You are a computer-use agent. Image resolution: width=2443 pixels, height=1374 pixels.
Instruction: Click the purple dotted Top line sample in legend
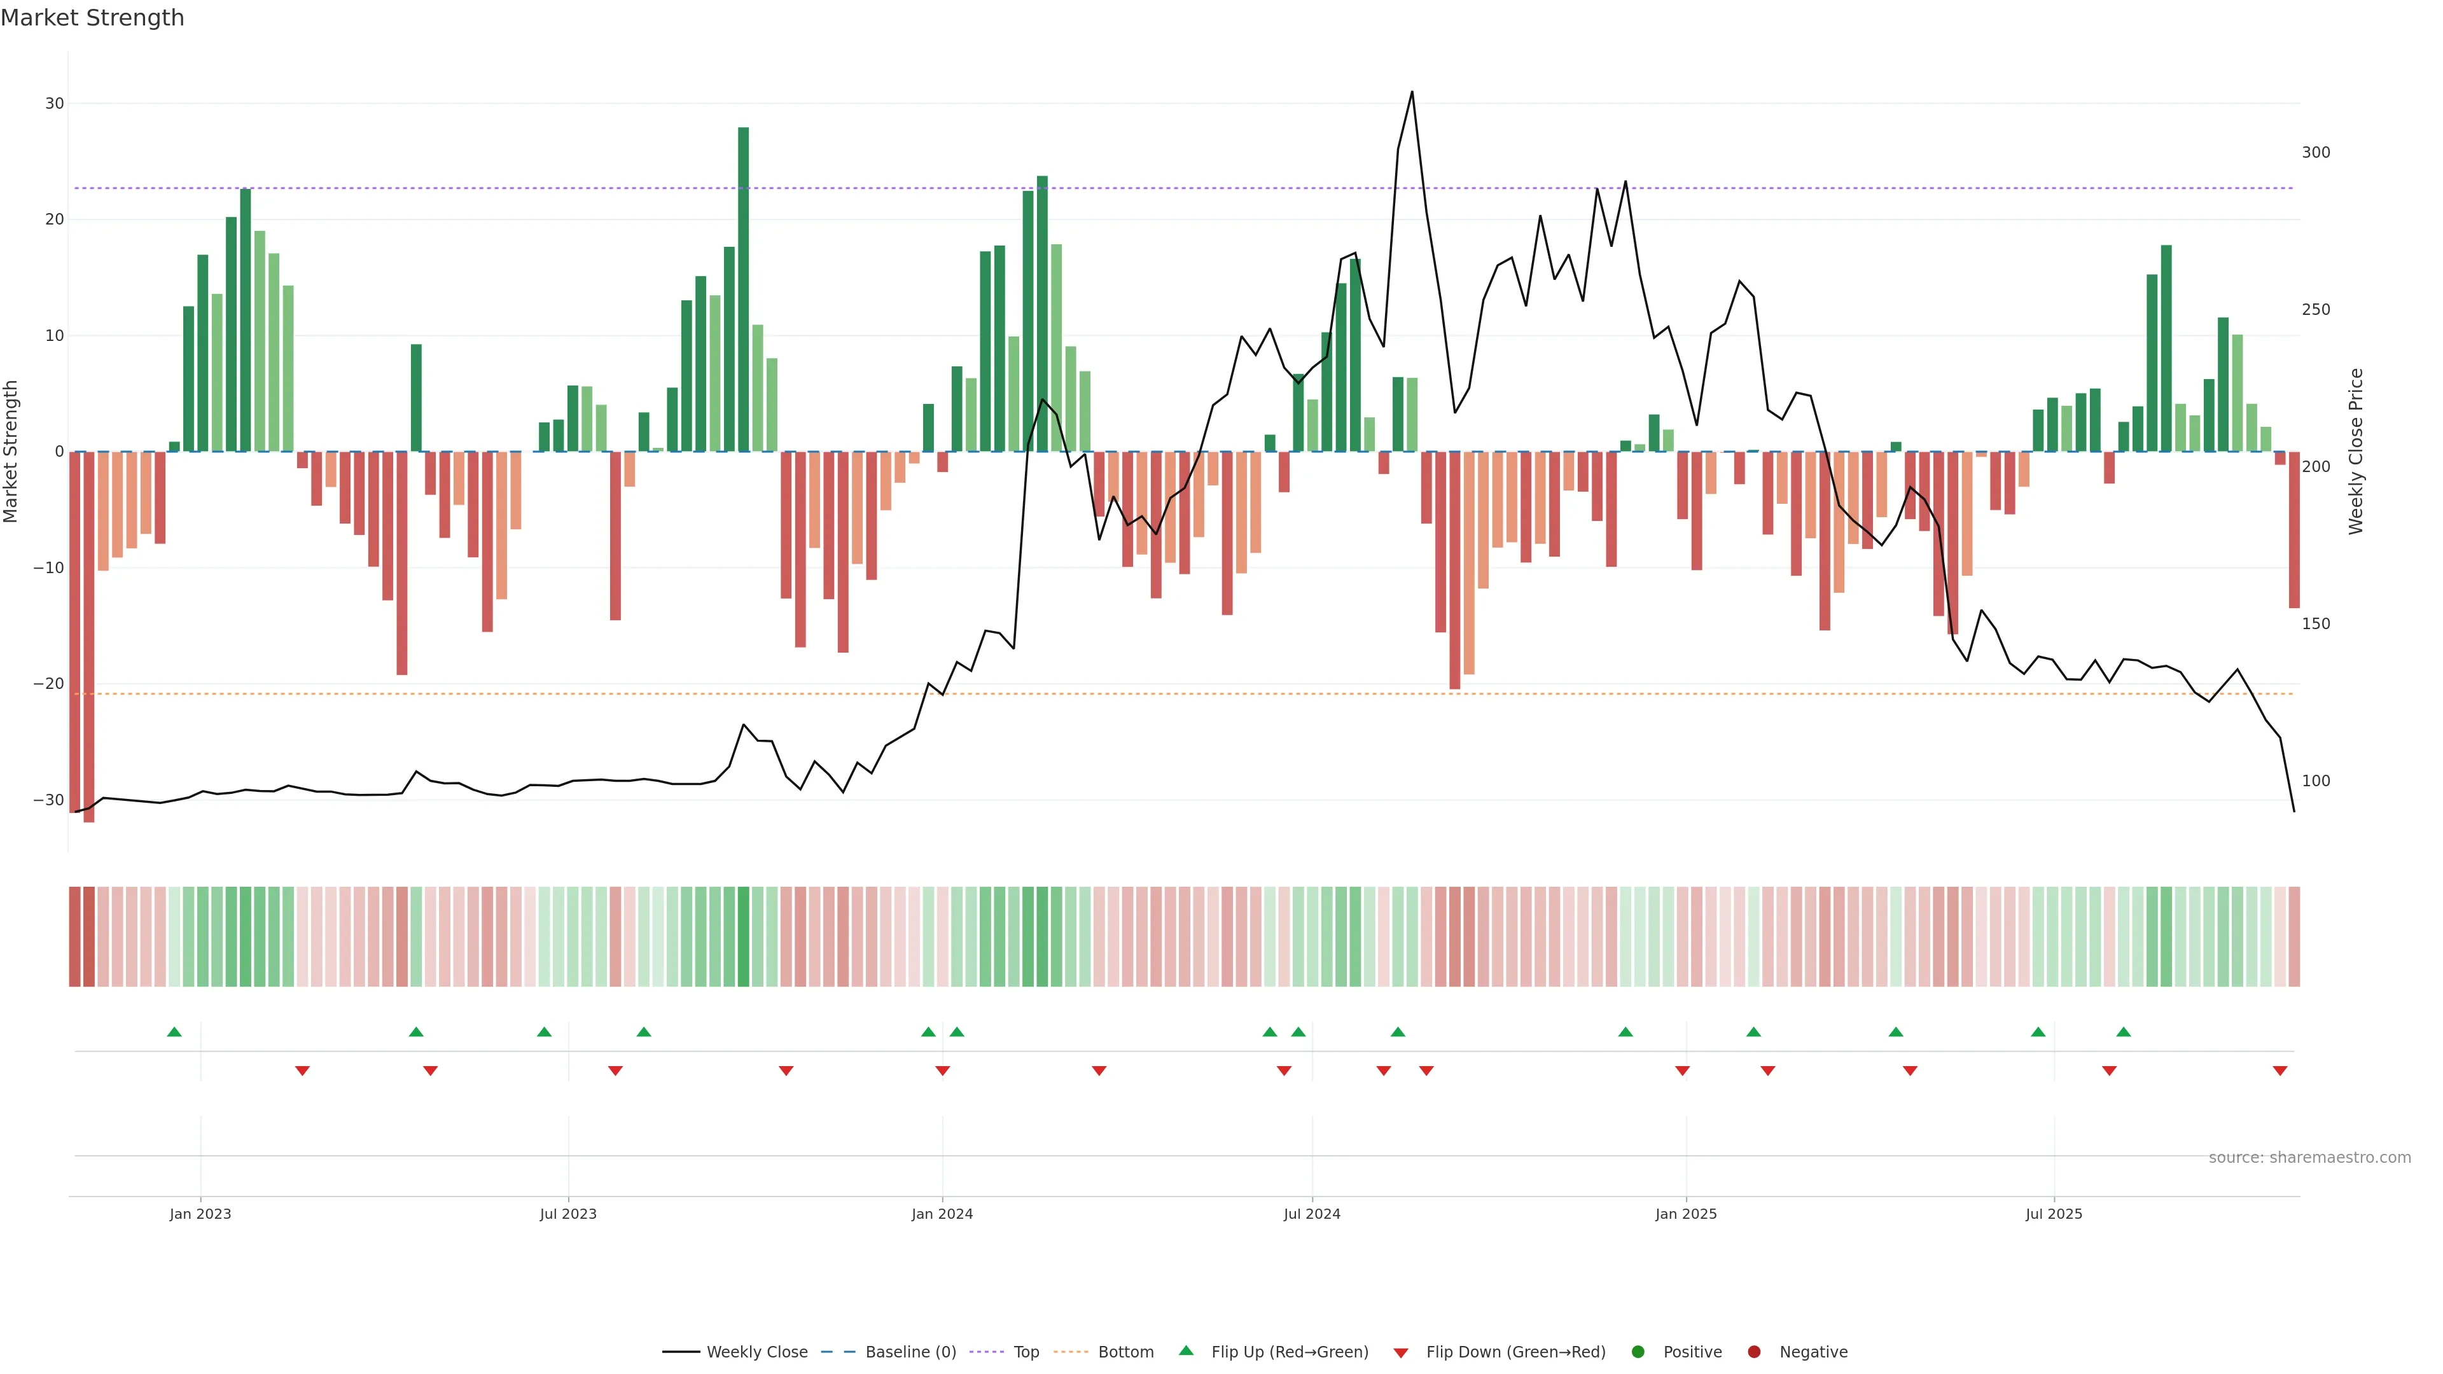click(x=987, y=1352)
